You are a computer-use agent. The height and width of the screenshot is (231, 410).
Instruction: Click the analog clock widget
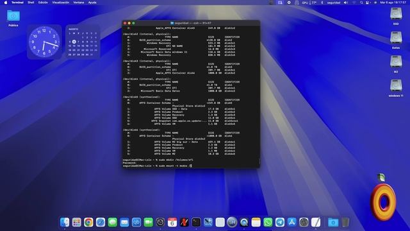(x=44, y=42)
